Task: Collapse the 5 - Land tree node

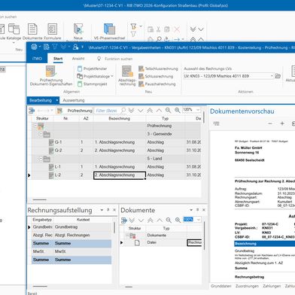Action: [41, 159]
